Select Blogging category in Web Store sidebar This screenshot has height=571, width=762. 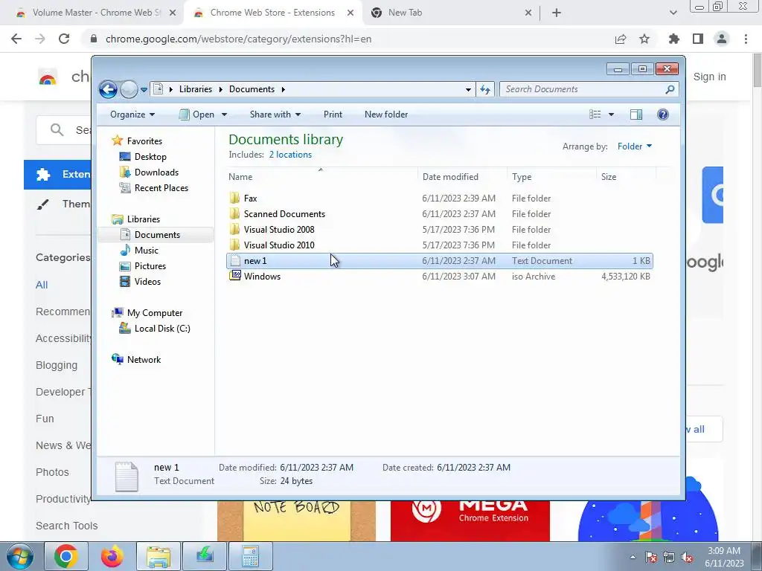pyautogui.click(x=57, y=365)
